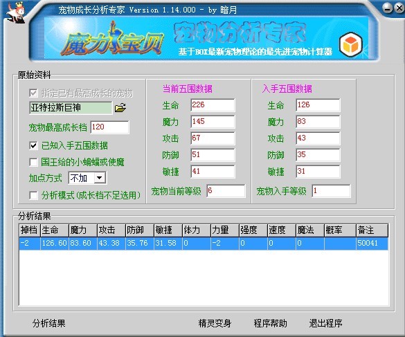Open the 加点方式 dropdown

tap(100, 178)
